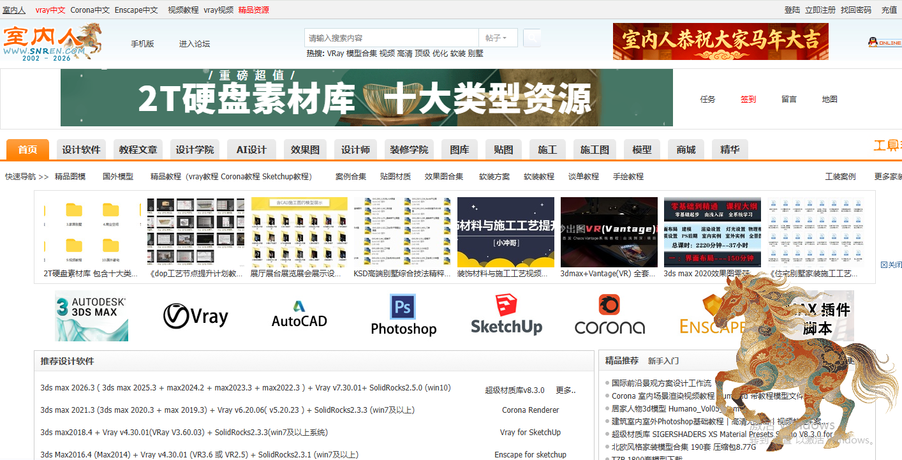The height and width of the screenshot is (460, 902).
Task: Select the Vray software logo
Action: pyautogui.click(x=195, y=316)
